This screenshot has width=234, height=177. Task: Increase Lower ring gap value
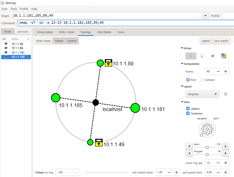coord(225,163)
